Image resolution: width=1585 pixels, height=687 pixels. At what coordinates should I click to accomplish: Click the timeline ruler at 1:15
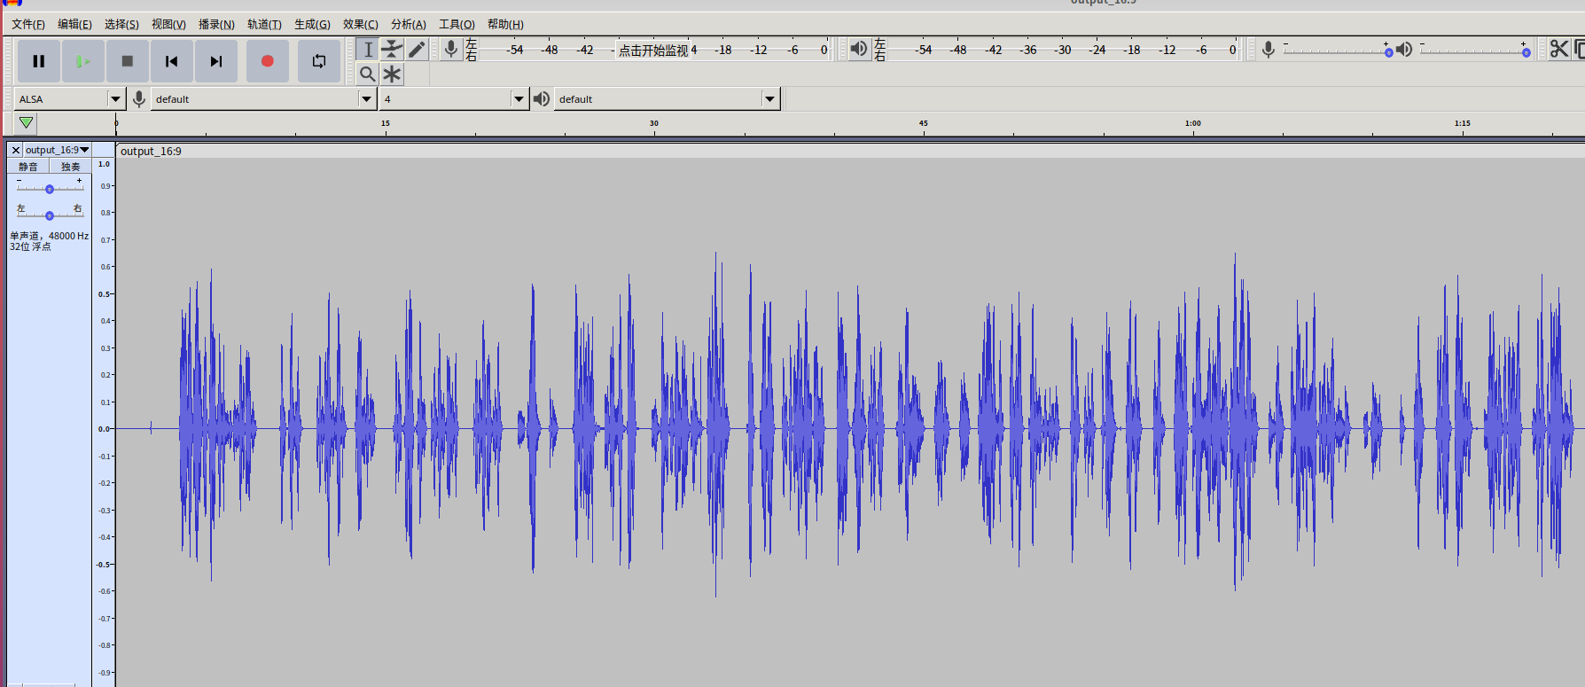click(x=1463, y=124)
